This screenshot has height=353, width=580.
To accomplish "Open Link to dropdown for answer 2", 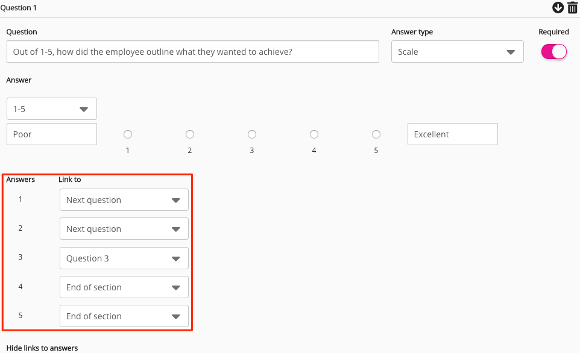I will click(x=124, y=229).
